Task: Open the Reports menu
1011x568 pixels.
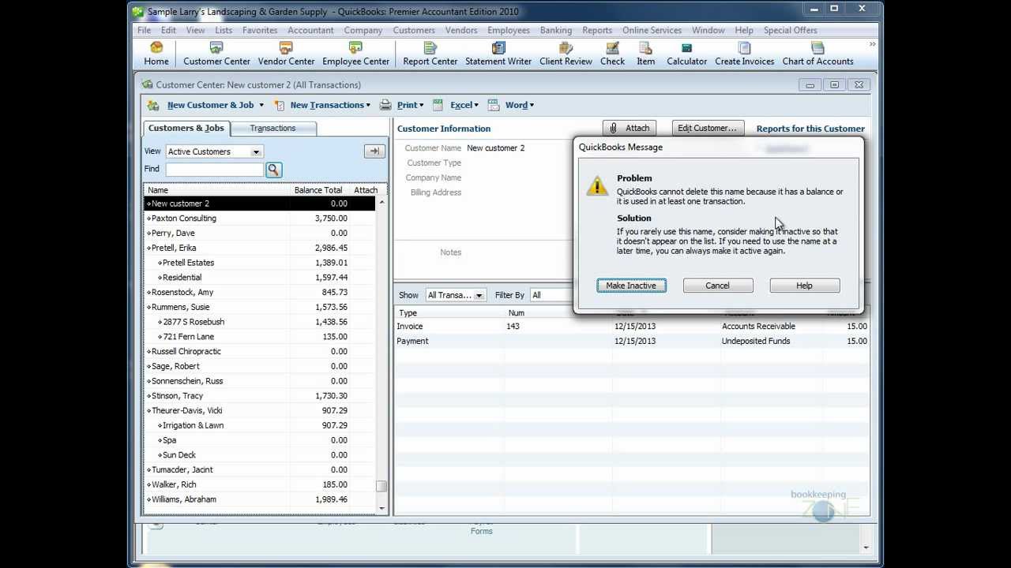Action: pyautogui.click(x=597, y=30)
